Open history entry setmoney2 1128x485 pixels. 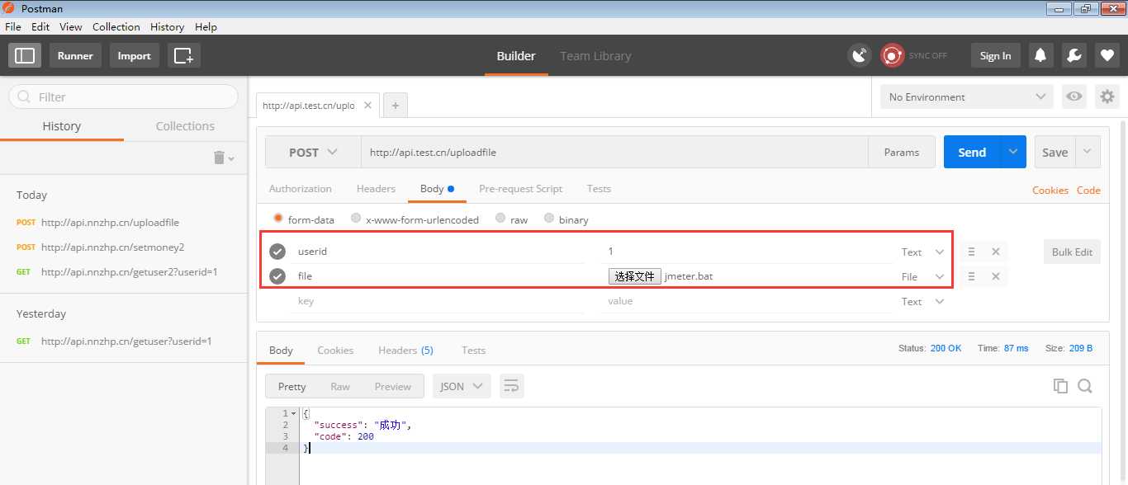(112, 247)
